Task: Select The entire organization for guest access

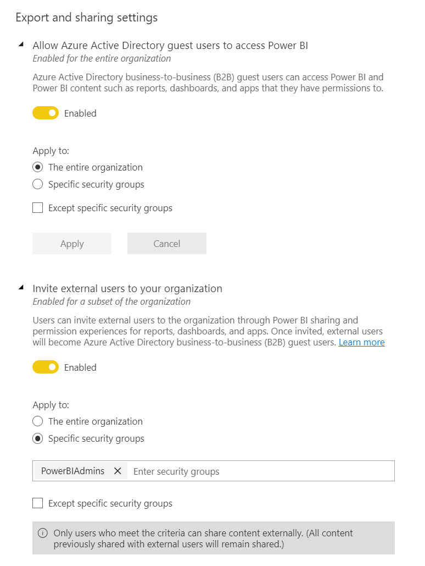Action: [x=37, y=167]
